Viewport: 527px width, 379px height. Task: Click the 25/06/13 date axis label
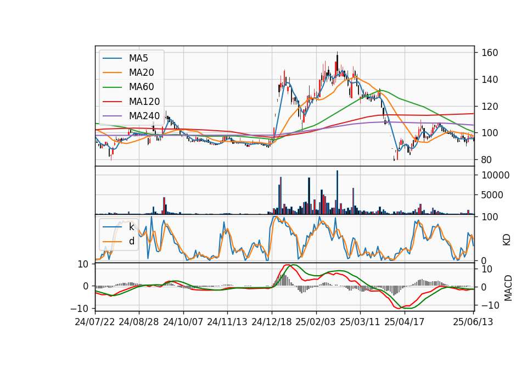473,322
